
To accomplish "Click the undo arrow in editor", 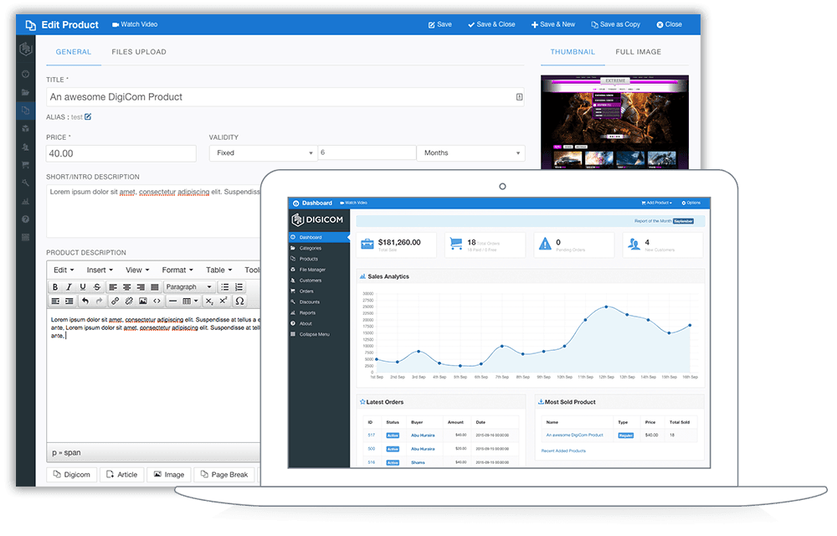I will pos(85,301).
